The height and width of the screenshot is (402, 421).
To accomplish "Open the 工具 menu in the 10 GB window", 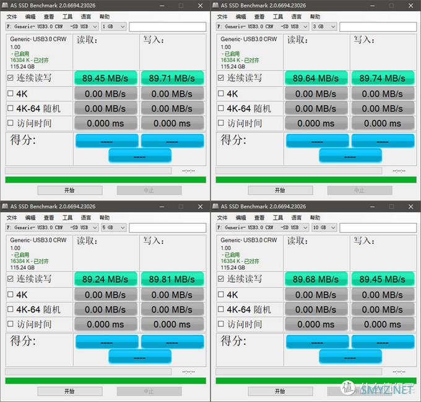I will tap(278, 218).
